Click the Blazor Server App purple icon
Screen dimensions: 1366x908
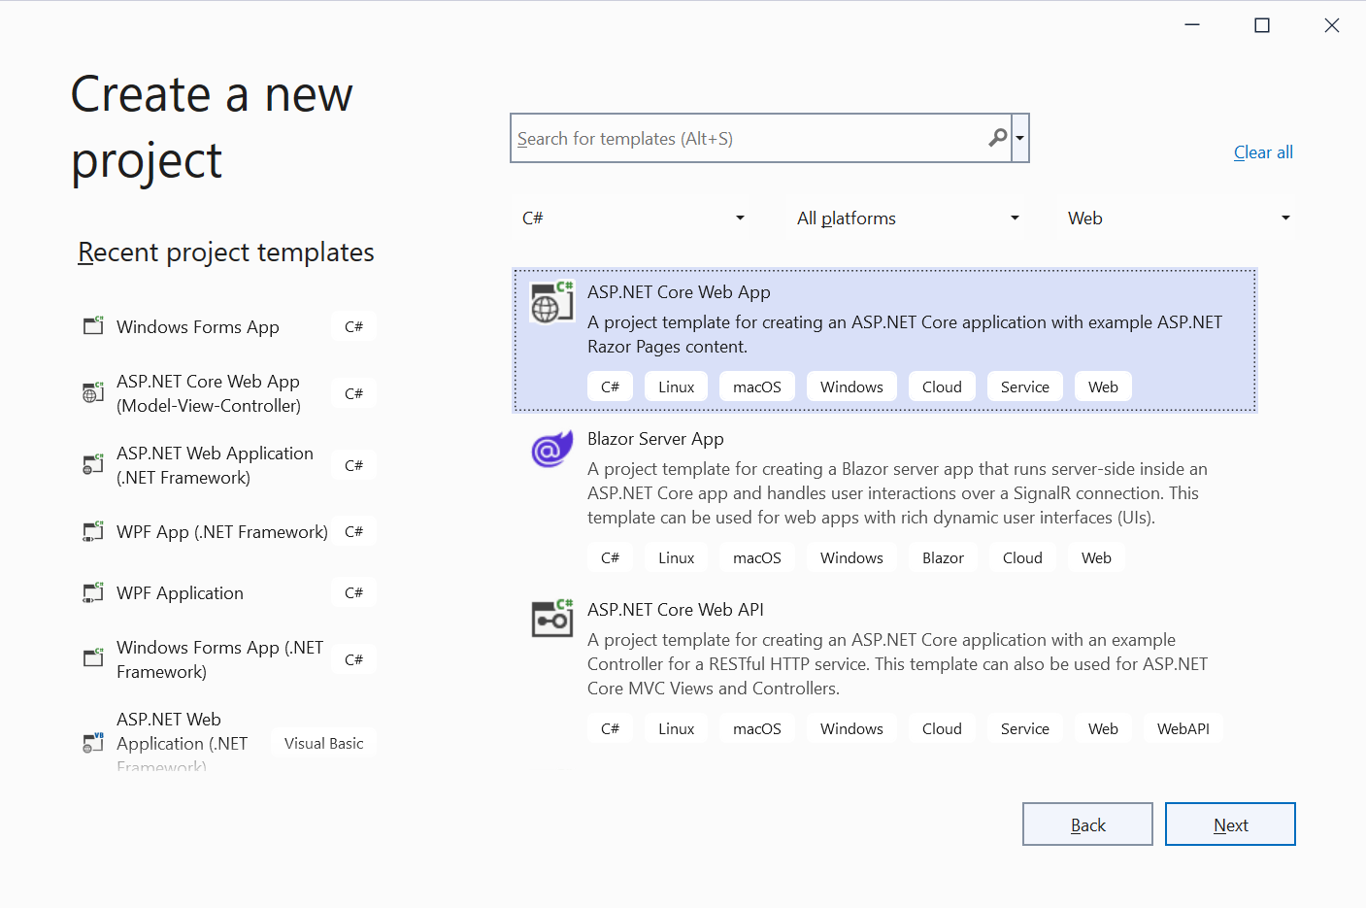click(551, 450)
